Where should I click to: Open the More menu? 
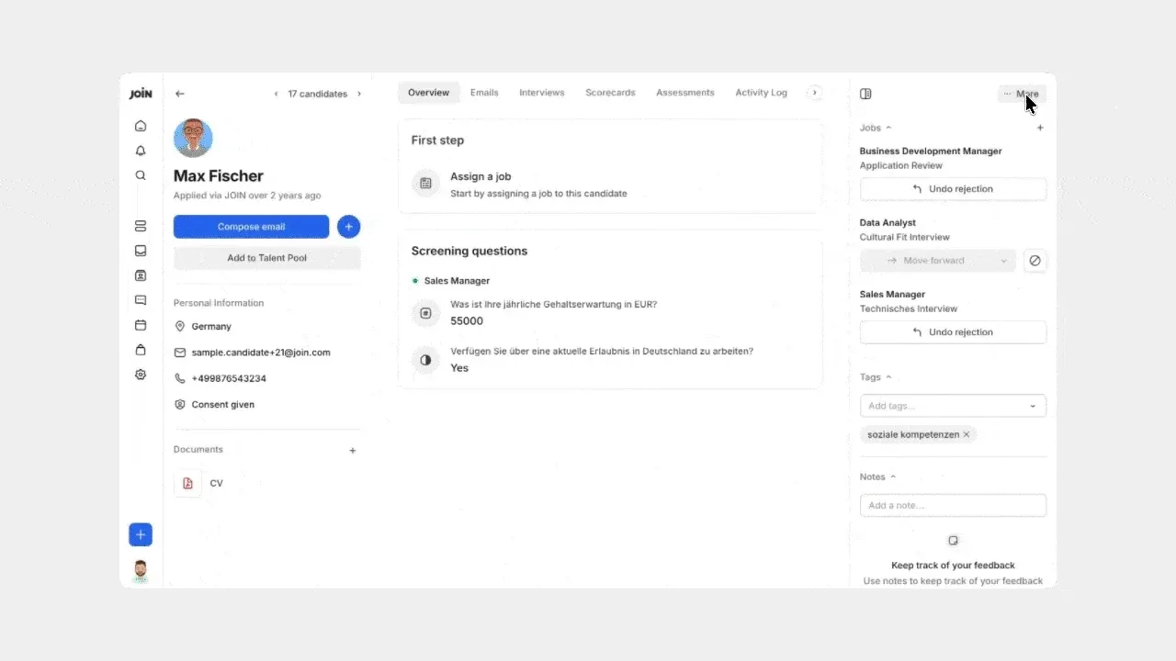[1022, 94]
